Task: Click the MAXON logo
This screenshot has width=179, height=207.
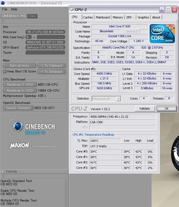Action: click(20, 145)
